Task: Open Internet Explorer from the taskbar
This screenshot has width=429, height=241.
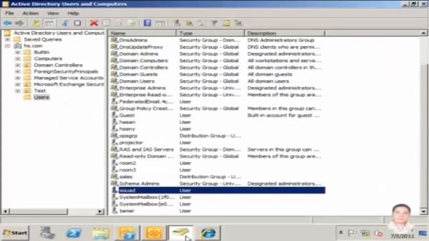Action: pos(208,233)
